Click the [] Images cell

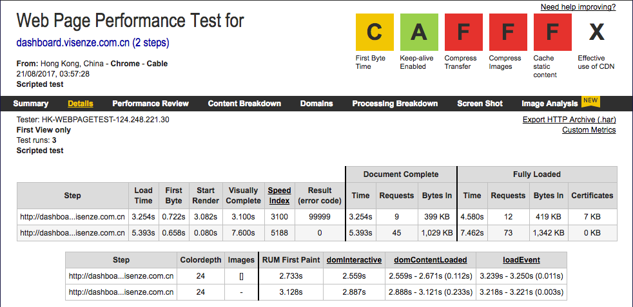241,276
